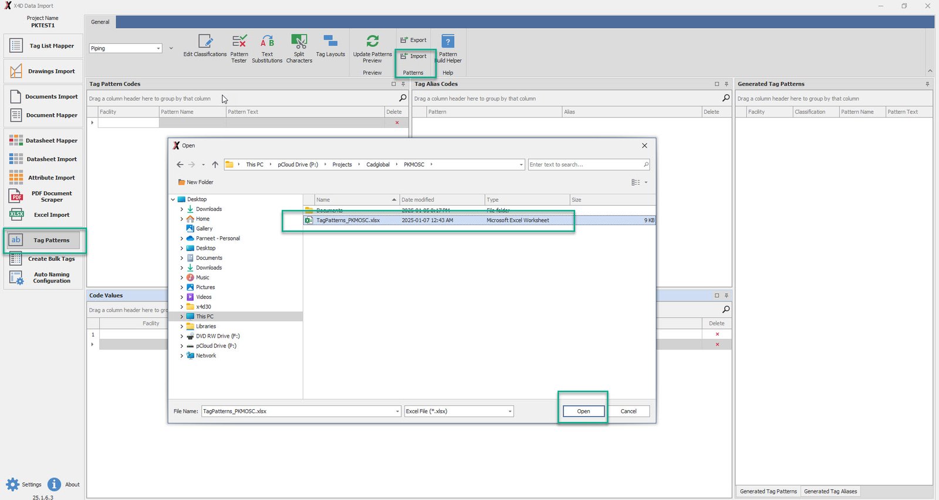
Task: Expand the pCloud Drive (P:) tree node
Action: 181,346
